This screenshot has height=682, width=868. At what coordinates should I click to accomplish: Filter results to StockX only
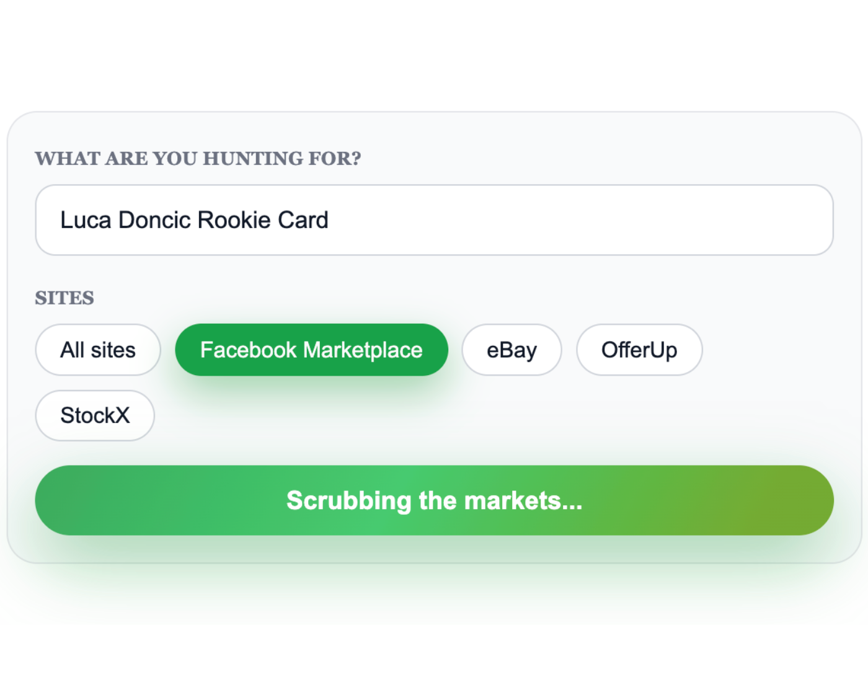[x=95, y=415]
